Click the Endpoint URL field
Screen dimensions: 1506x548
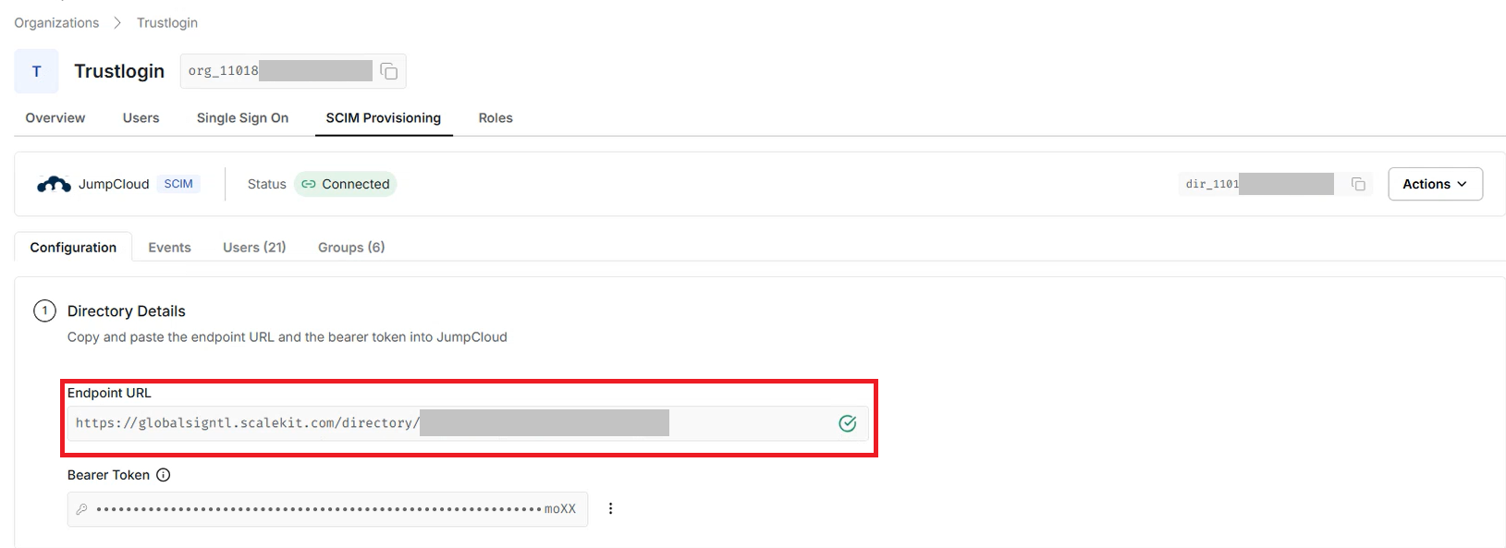click(468, 423)
